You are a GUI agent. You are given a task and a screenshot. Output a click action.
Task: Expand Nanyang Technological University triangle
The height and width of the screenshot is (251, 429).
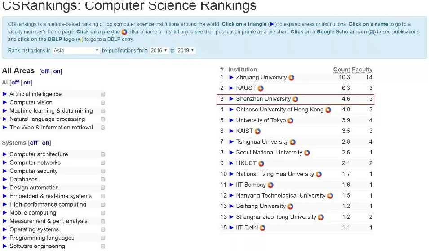click(231, 195)
